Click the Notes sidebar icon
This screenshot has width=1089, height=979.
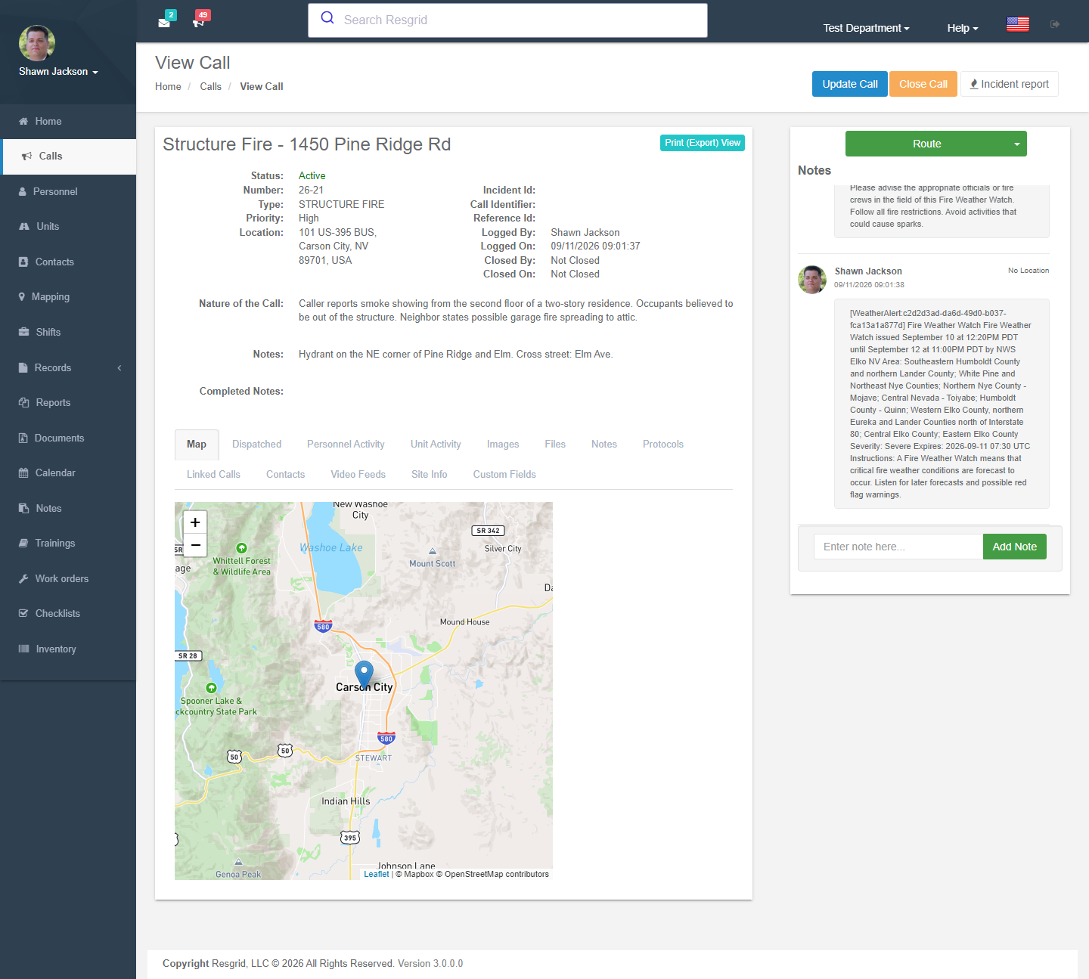[23, 509]
